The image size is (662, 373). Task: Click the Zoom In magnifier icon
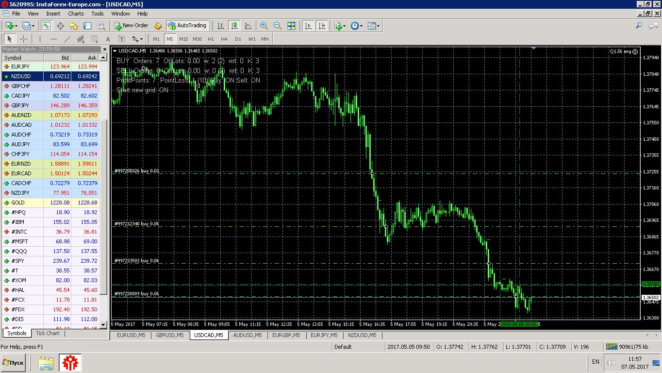[x=264, y=26]
